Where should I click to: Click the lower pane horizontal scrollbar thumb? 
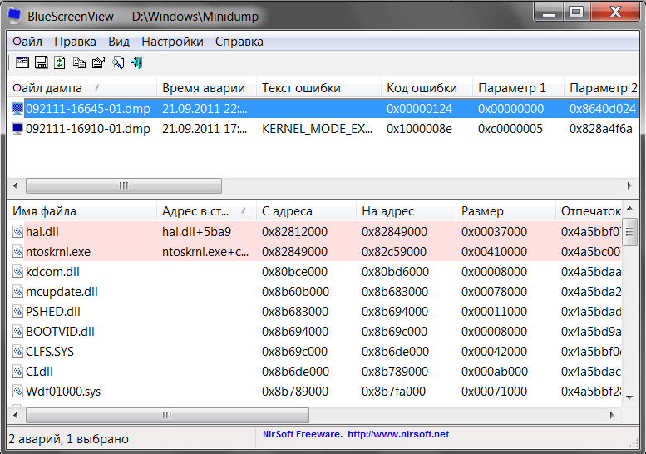[x=167, y=415]
